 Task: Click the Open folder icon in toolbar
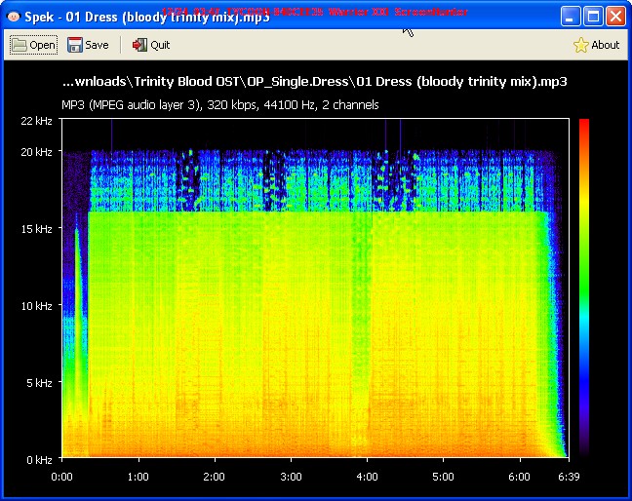19,45
